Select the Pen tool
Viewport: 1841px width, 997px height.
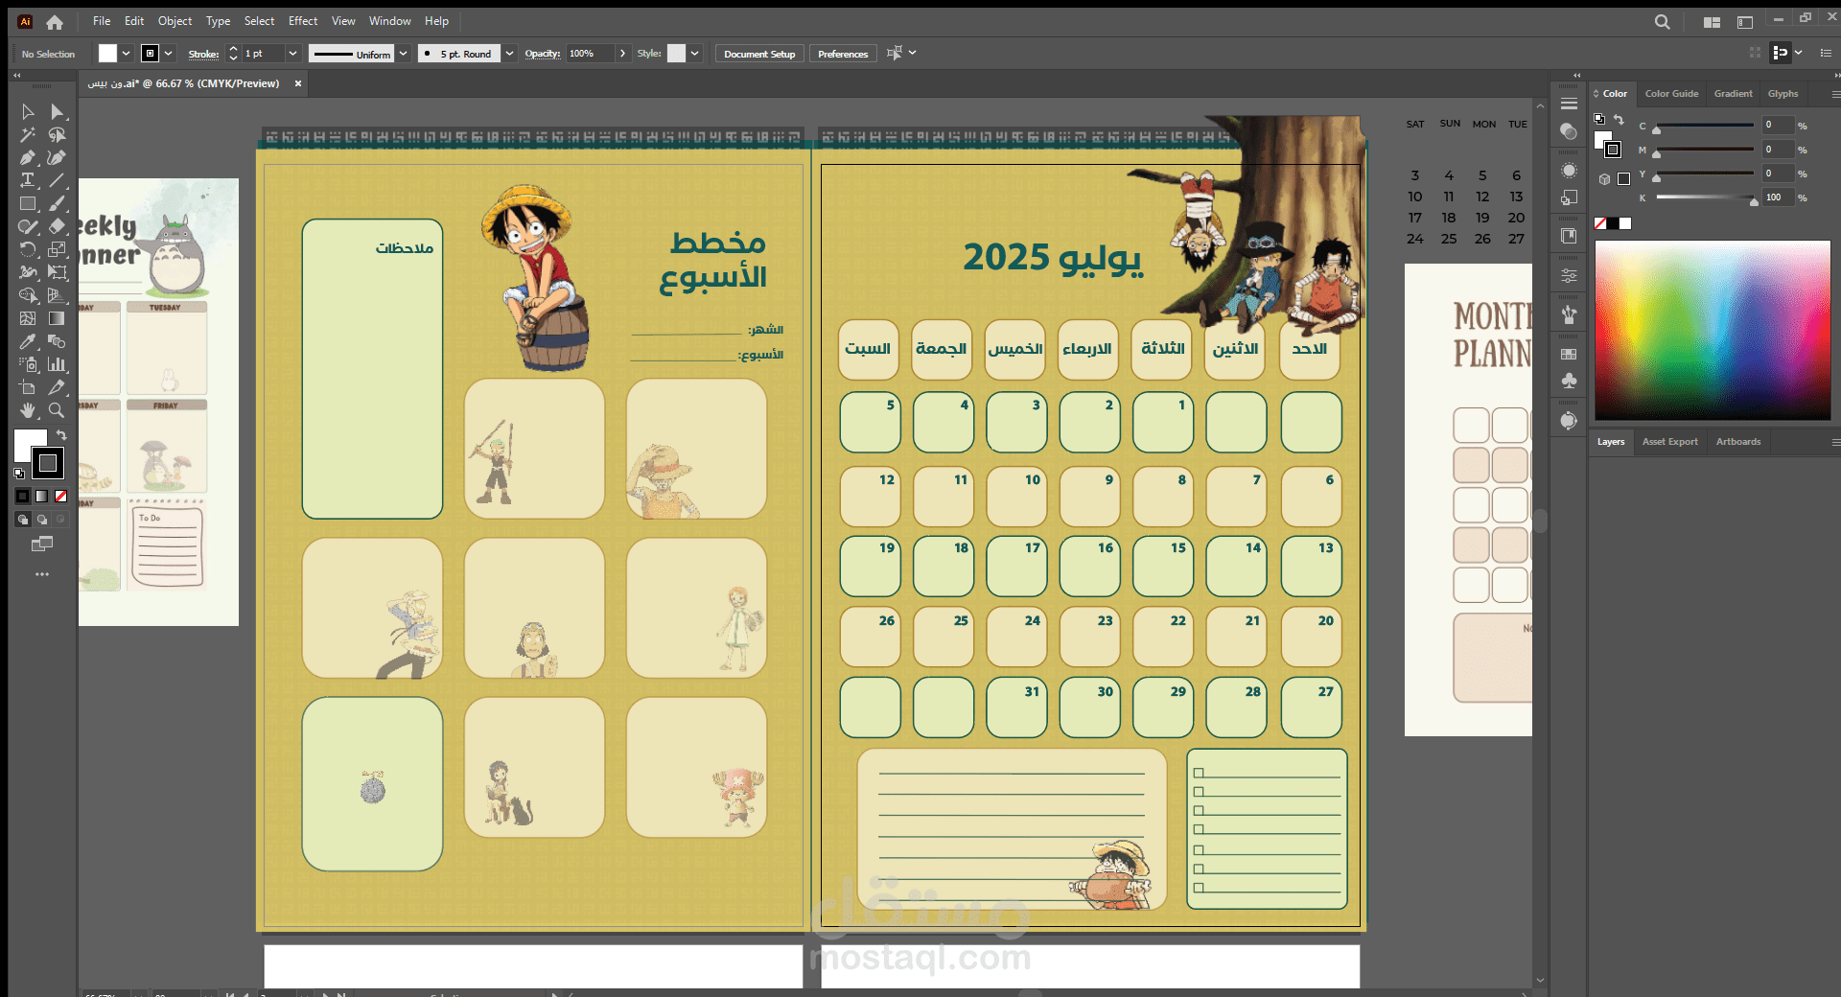28,158
